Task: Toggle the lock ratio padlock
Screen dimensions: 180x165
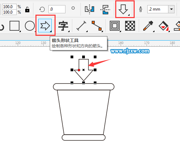Action: pos(27,10)
